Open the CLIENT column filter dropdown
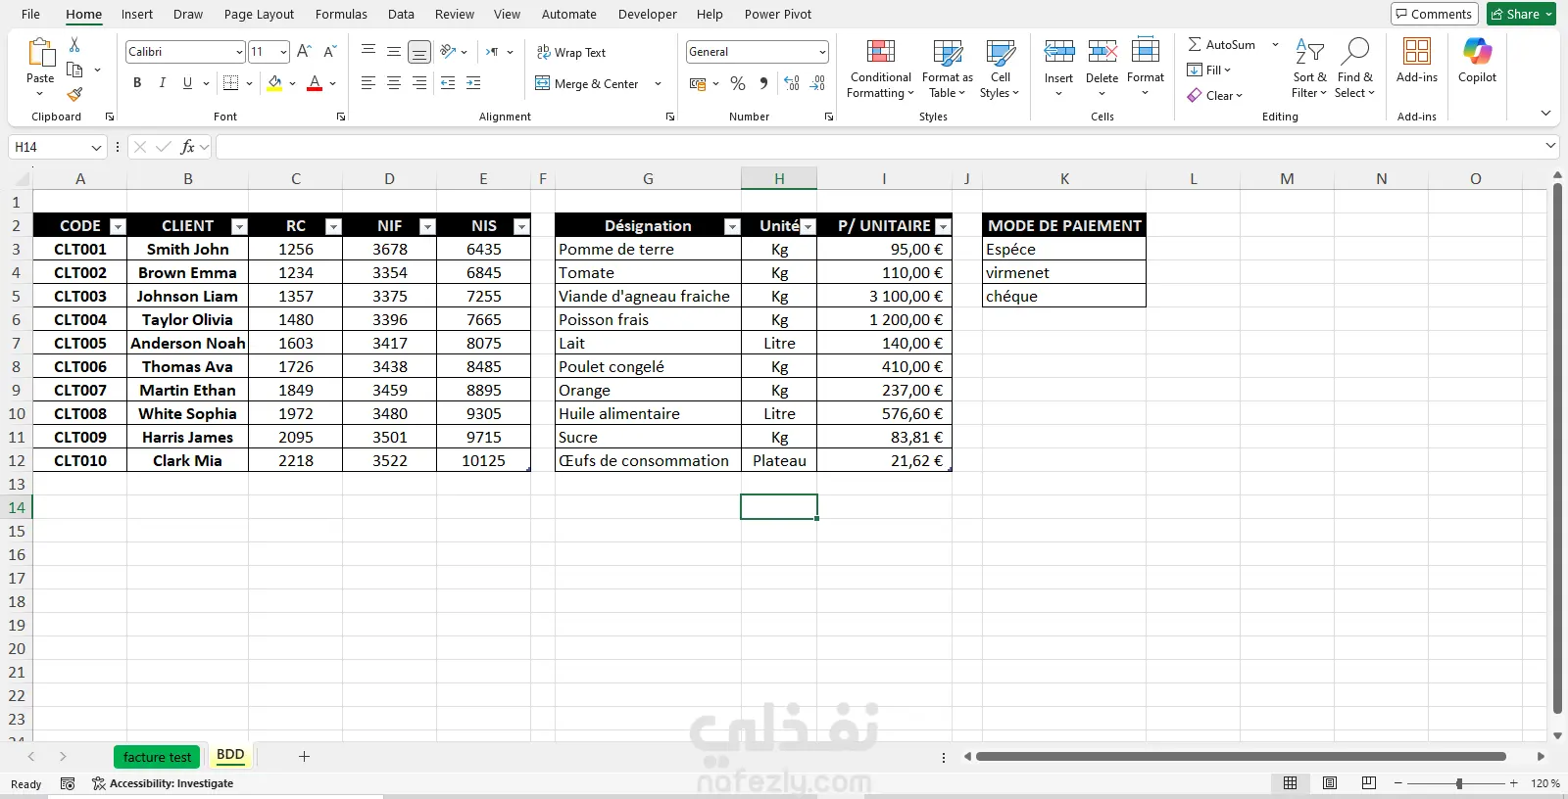 point(239,226)
